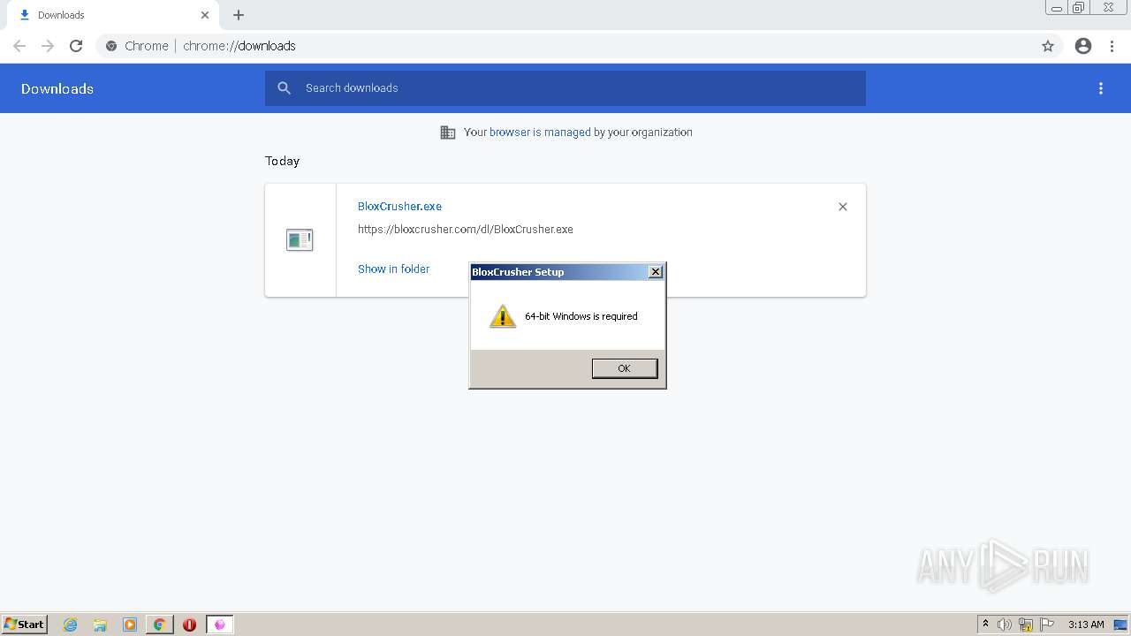Go back in Chrome
The height and width of the screenshot is (636, 1131).
pos(19,46)
